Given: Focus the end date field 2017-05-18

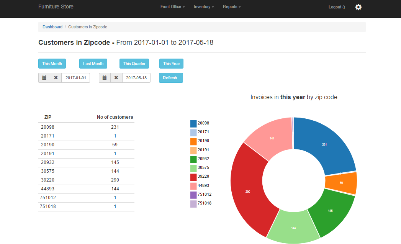Looking at the screenshot, I should [x=136, y=78].
